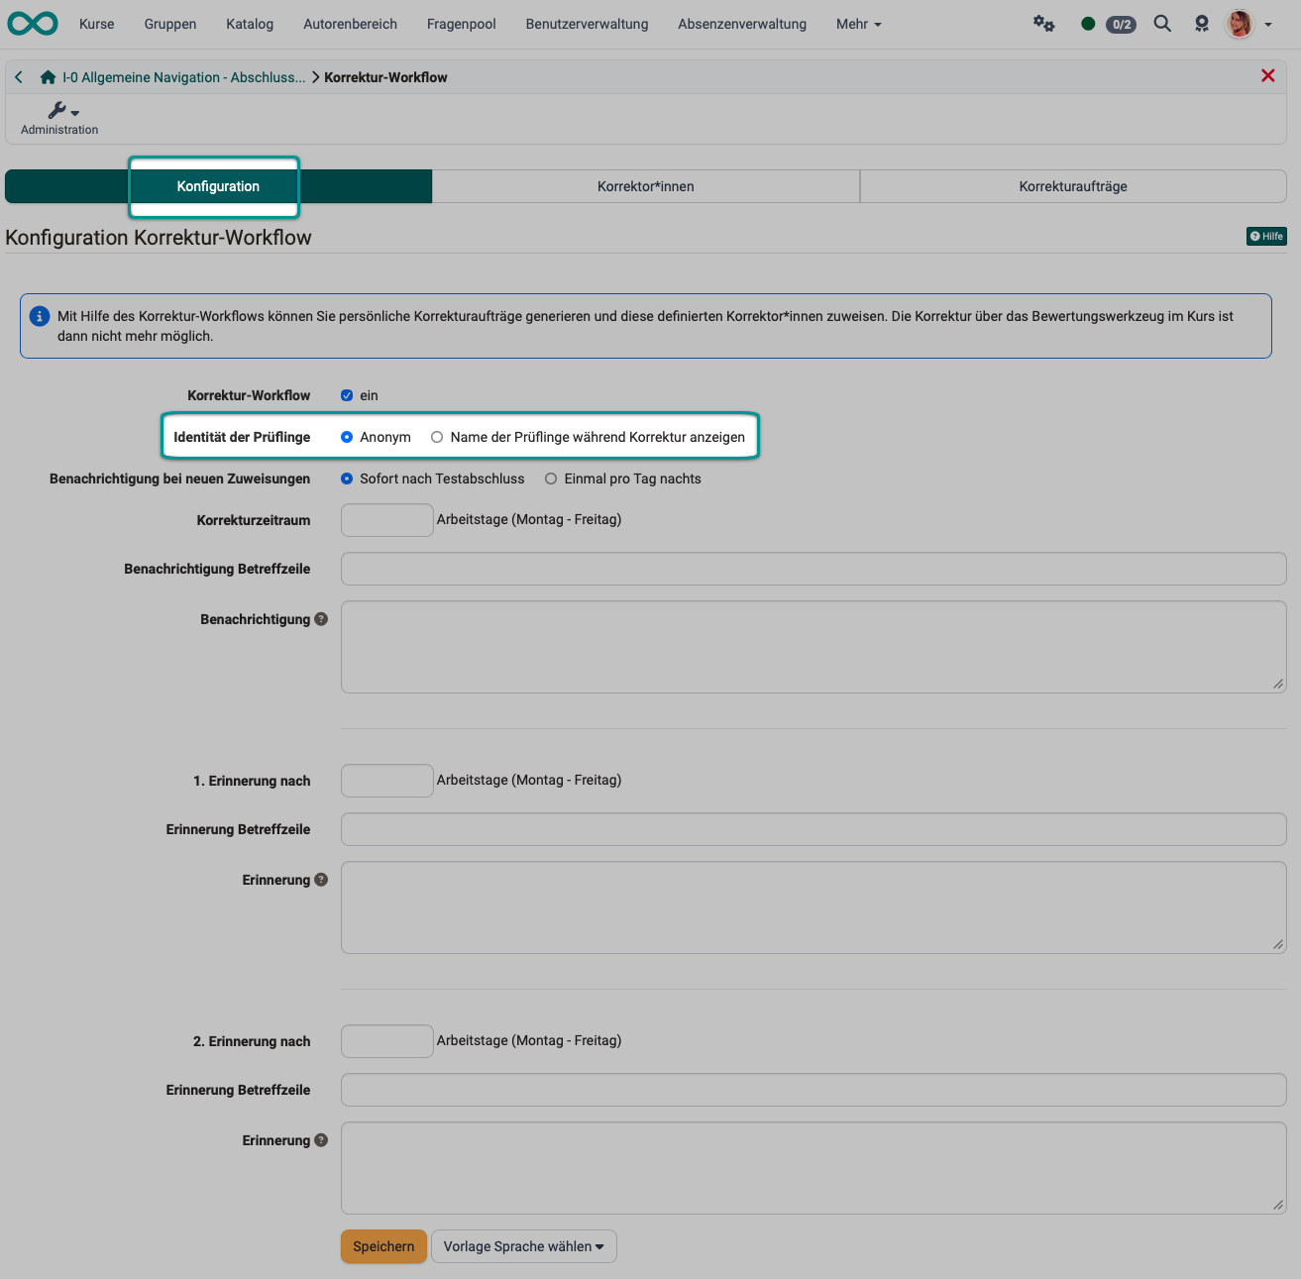Open 'Vorlage Sprache wählen' dropdown
Viewport: 1301px width, 1279px height.
click(524, 1246)
